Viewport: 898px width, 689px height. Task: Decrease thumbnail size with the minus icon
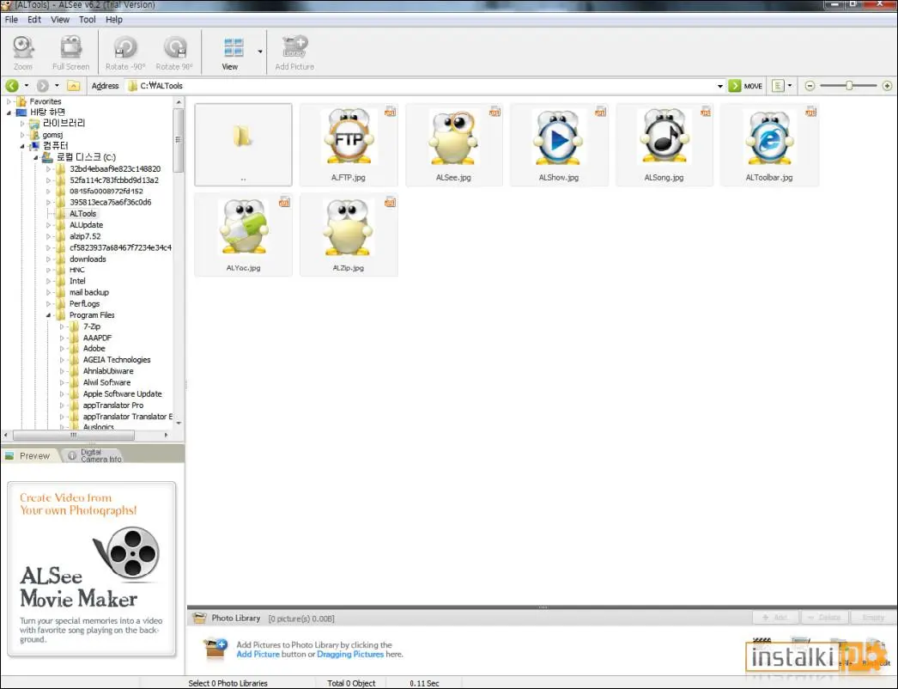tap(810, 86)
